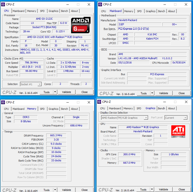This screenshot has height=192, width=193.
Task: Select the CPU tab in the Graphics window
Action: [x=103, y=108]
